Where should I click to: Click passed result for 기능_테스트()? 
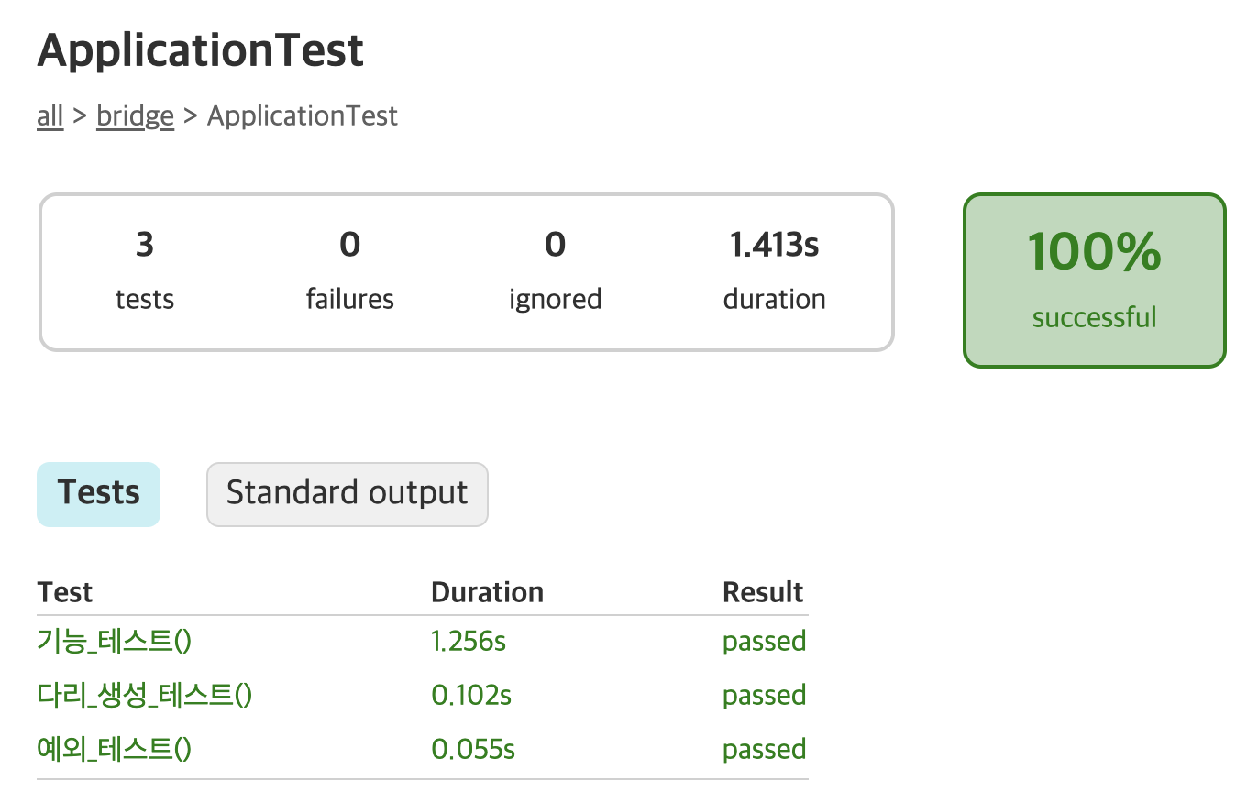tap(764, 642)
